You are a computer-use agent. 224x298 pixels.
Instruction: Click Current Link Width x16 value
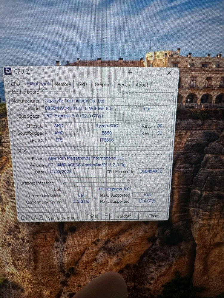click(81, 195)
